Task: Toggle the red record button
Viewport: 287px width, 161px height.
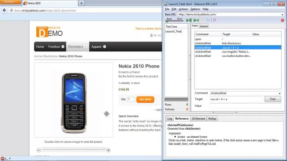Action: click(283, 20)
